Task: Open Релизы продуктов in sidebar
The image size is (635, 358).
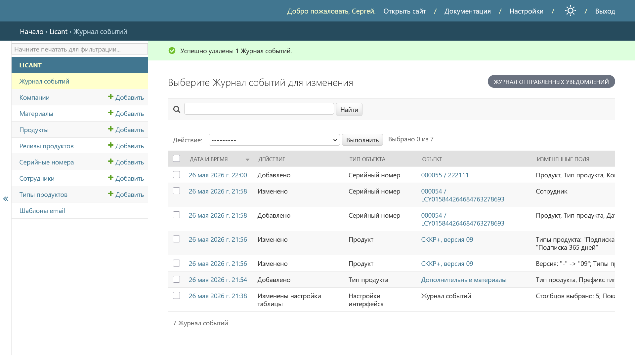Action: click(x=46, y=146)
